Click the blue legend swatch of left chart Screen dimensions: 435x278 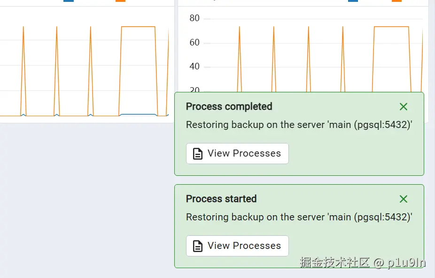point(69,1)
